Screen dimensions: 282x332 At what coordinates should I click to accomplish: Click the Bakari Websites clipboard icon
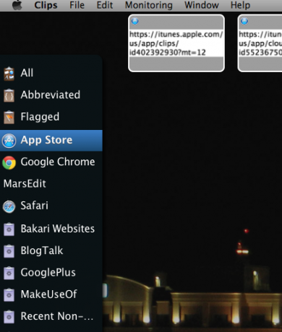point(9,229)
